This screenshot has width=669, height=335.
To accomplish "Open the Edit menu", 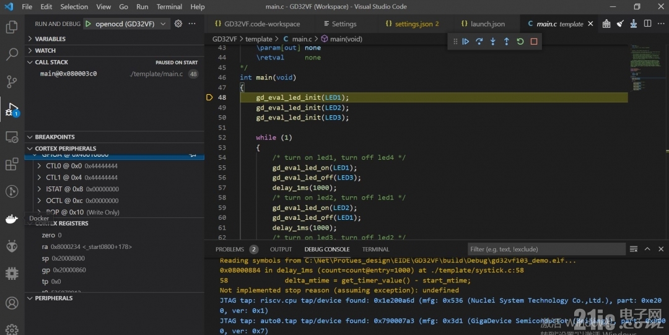I will pos(46,7).
